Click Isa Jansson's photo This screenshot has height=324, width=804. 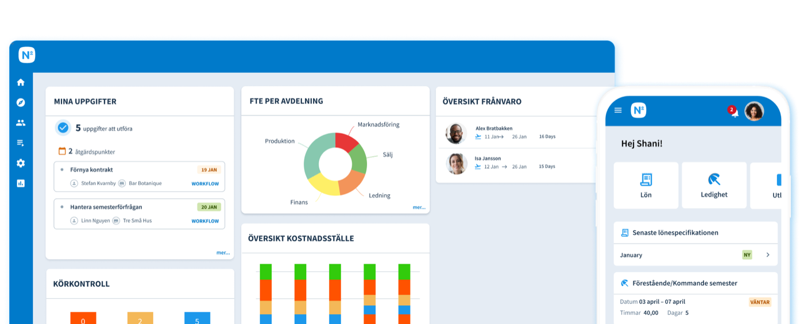pyautogui.click(x=456, y=163)
